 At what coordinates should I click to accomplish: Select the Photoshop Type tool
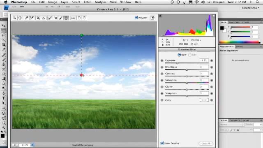[x=4, y=98]
